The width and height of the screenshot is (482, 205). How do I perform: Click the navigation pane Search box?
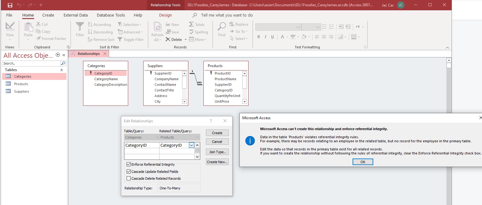coord(32,63)
